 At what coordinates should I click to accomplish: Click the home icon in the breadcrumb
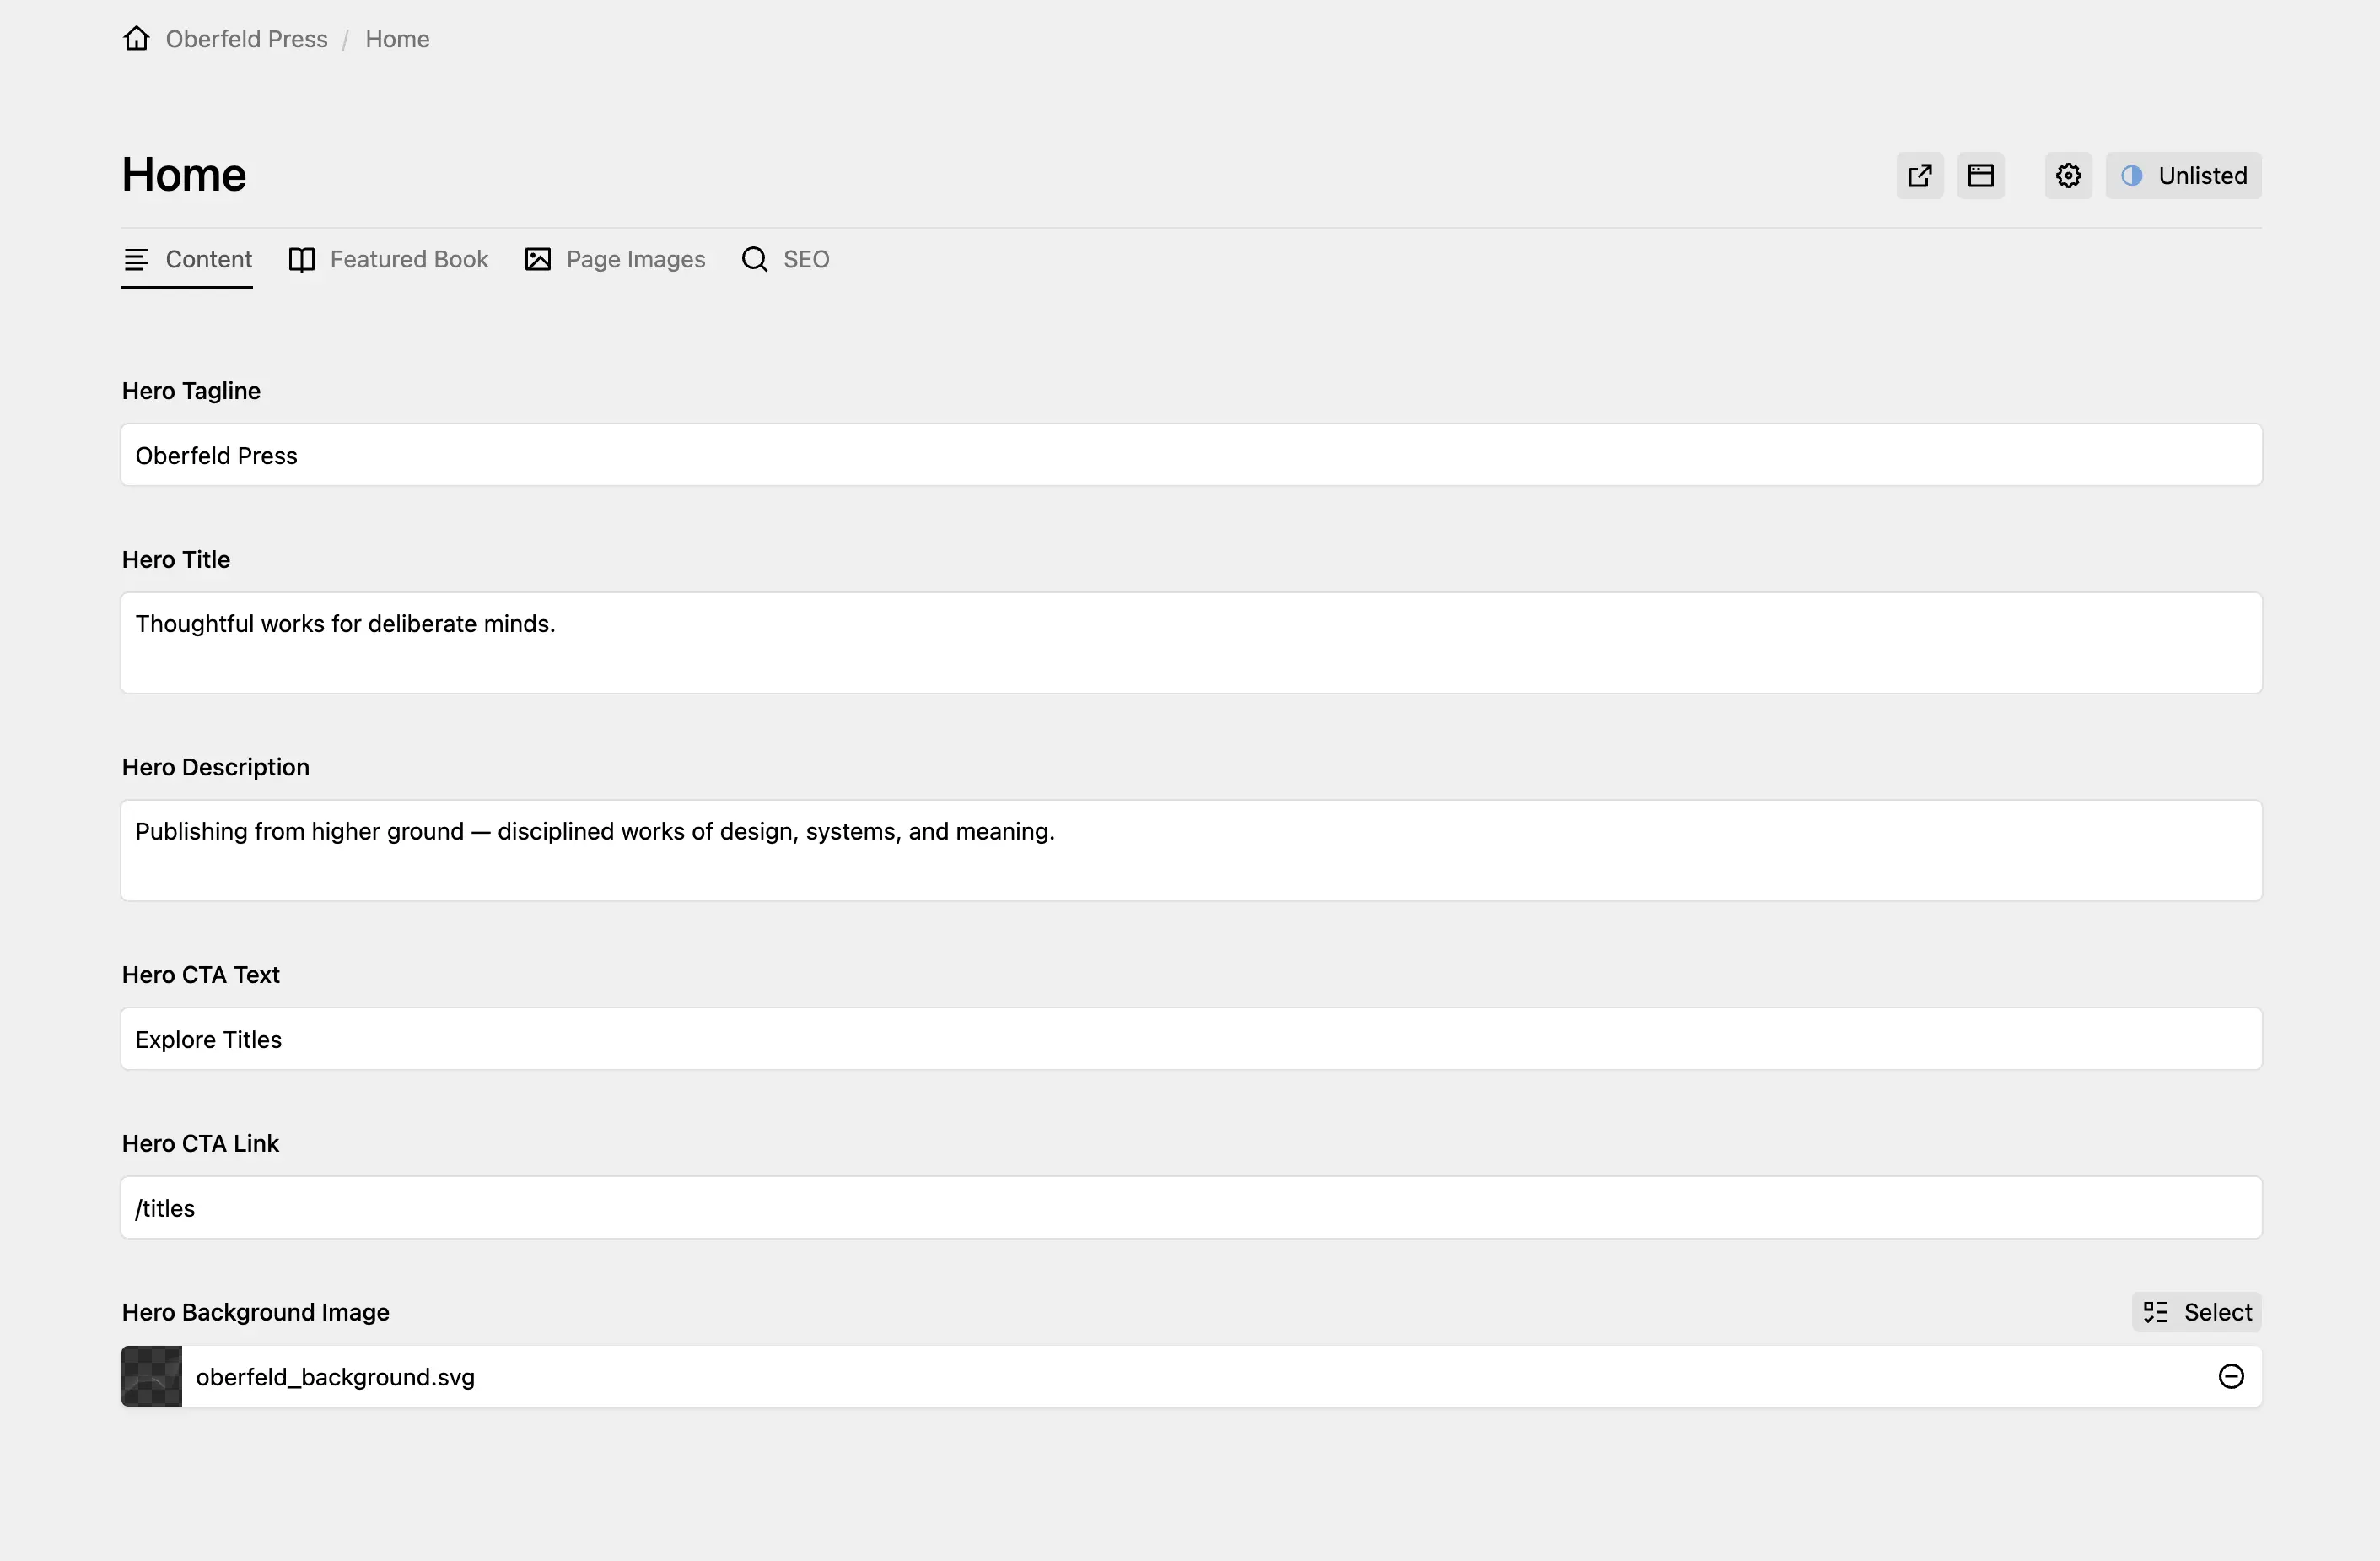pos(136,38)
